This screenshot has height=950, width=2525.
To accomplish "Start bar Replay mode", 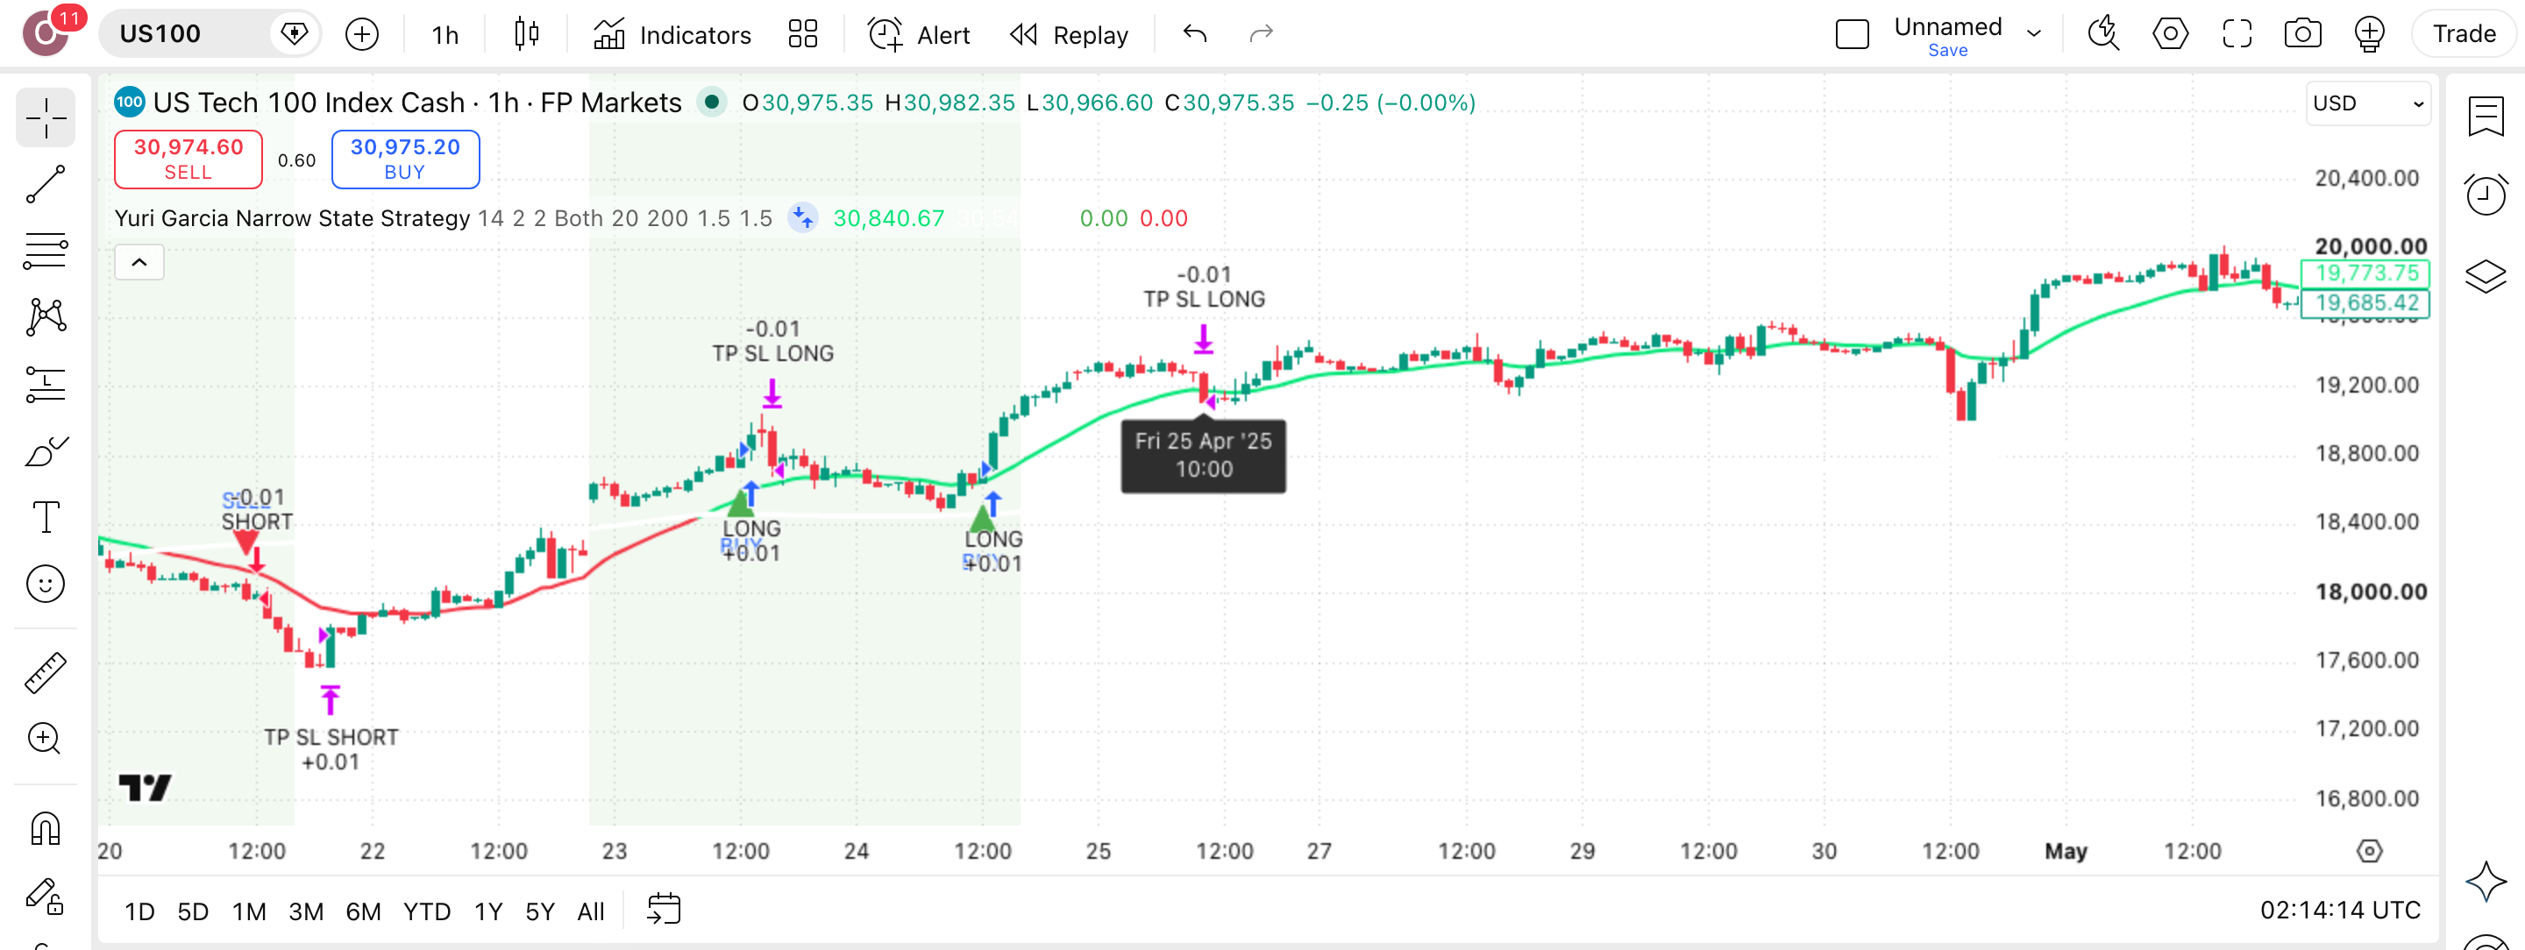I will (x=1069, y=35).
